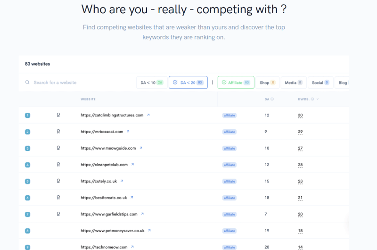Select the Social category filter

coord(320,83)
